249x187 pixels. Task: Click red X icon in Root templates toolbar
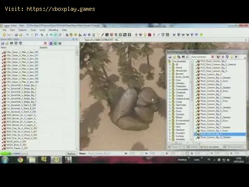213,57
